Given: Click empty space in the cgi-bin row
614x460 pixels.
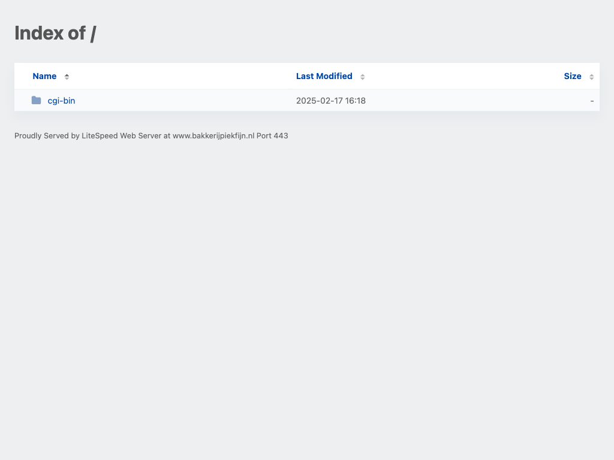Looking at the screenshot, I should tap(180, 101).
